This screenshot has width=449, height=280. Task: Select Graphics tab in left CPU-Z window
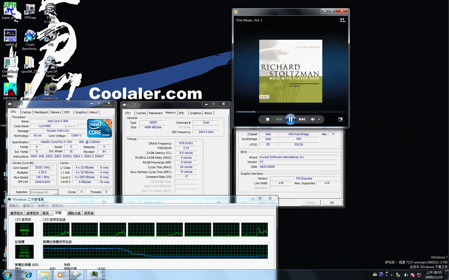tap(81, 113)
